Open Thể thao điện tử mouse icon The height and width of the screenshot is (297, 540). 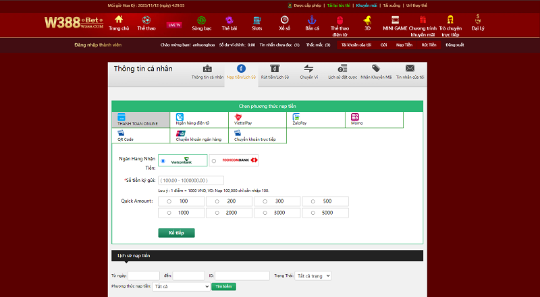pos(340,20)
